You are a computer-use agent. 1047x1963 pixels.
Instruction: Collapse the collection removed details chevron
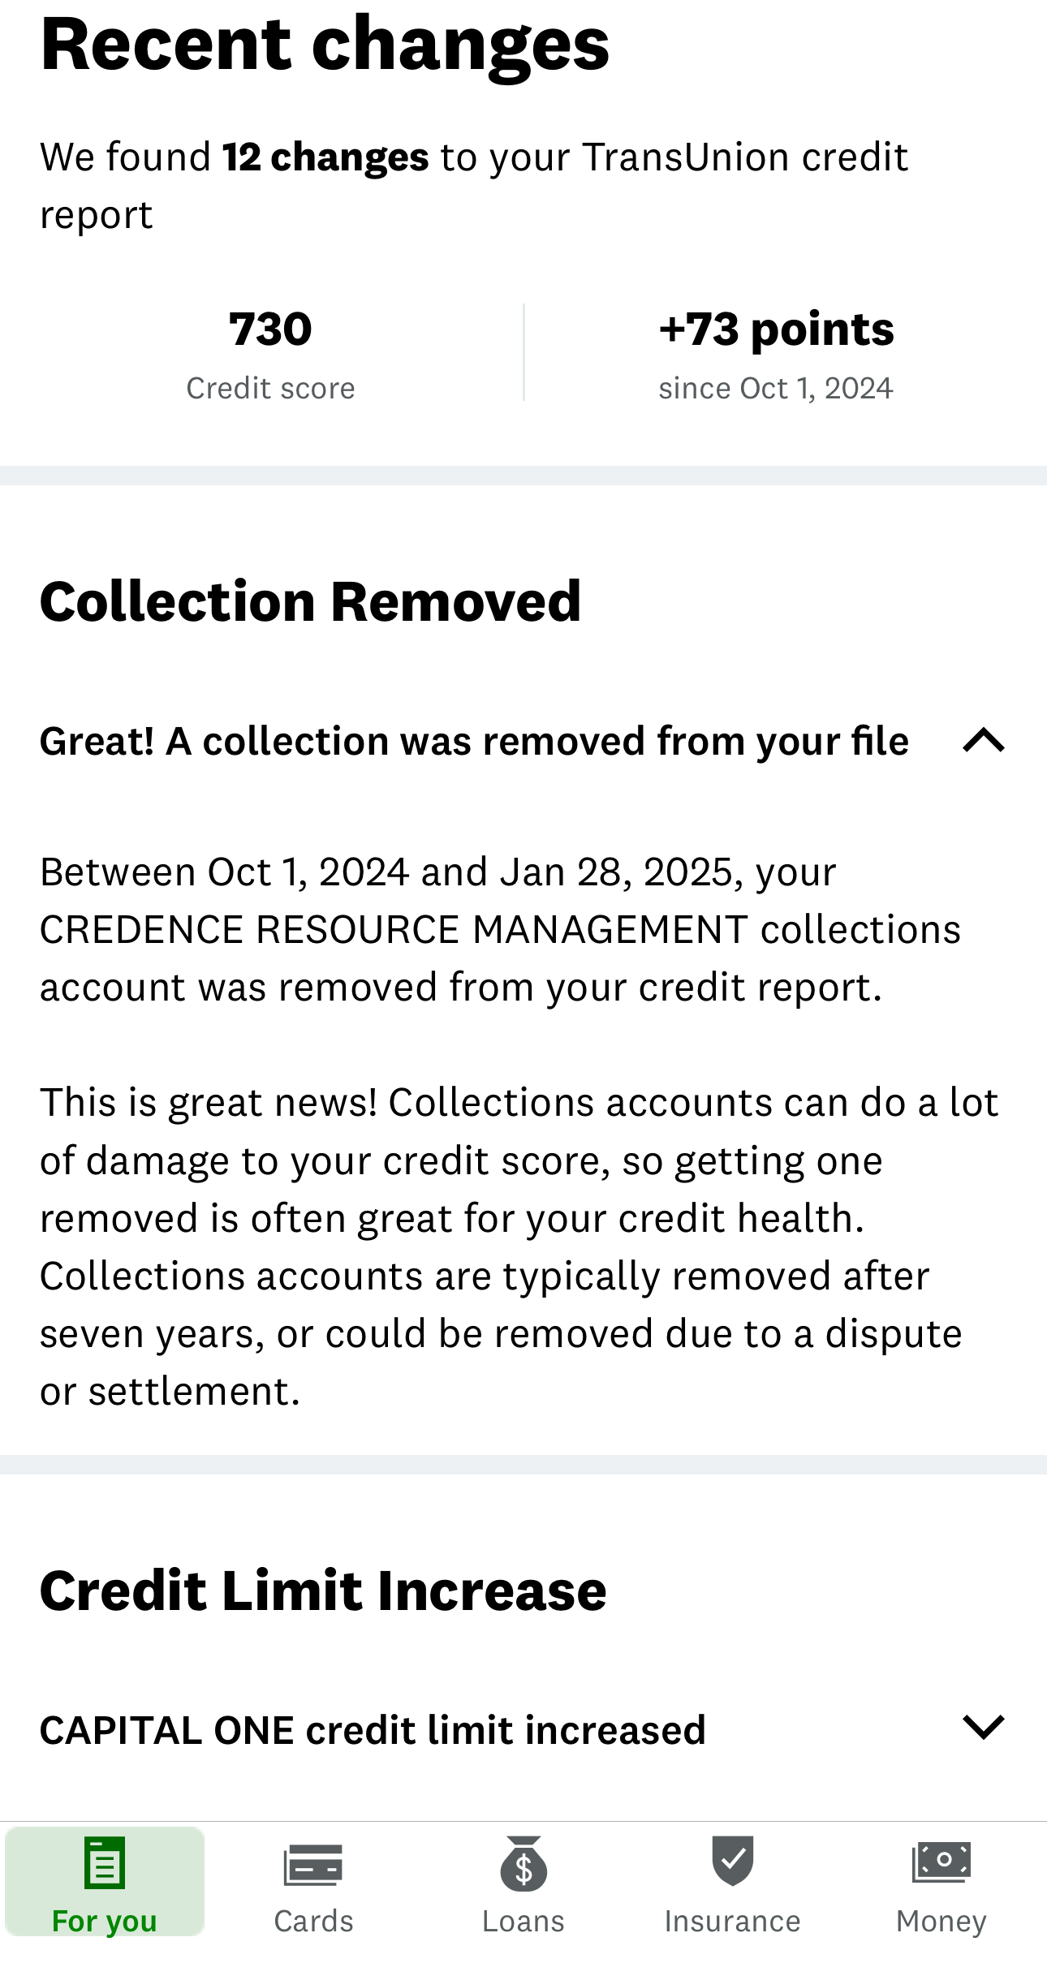click(x=984, y=741)
